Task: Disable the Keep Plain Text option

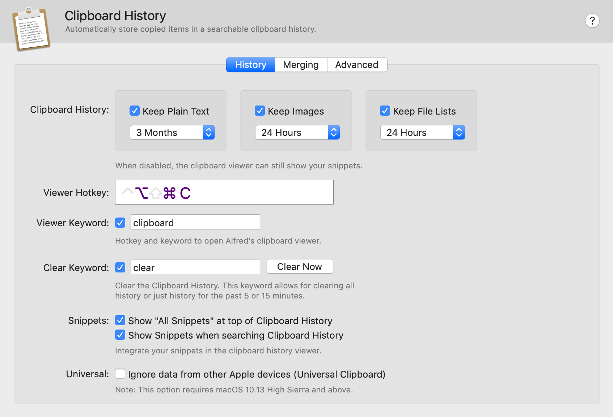Action: tap(134, 111)
